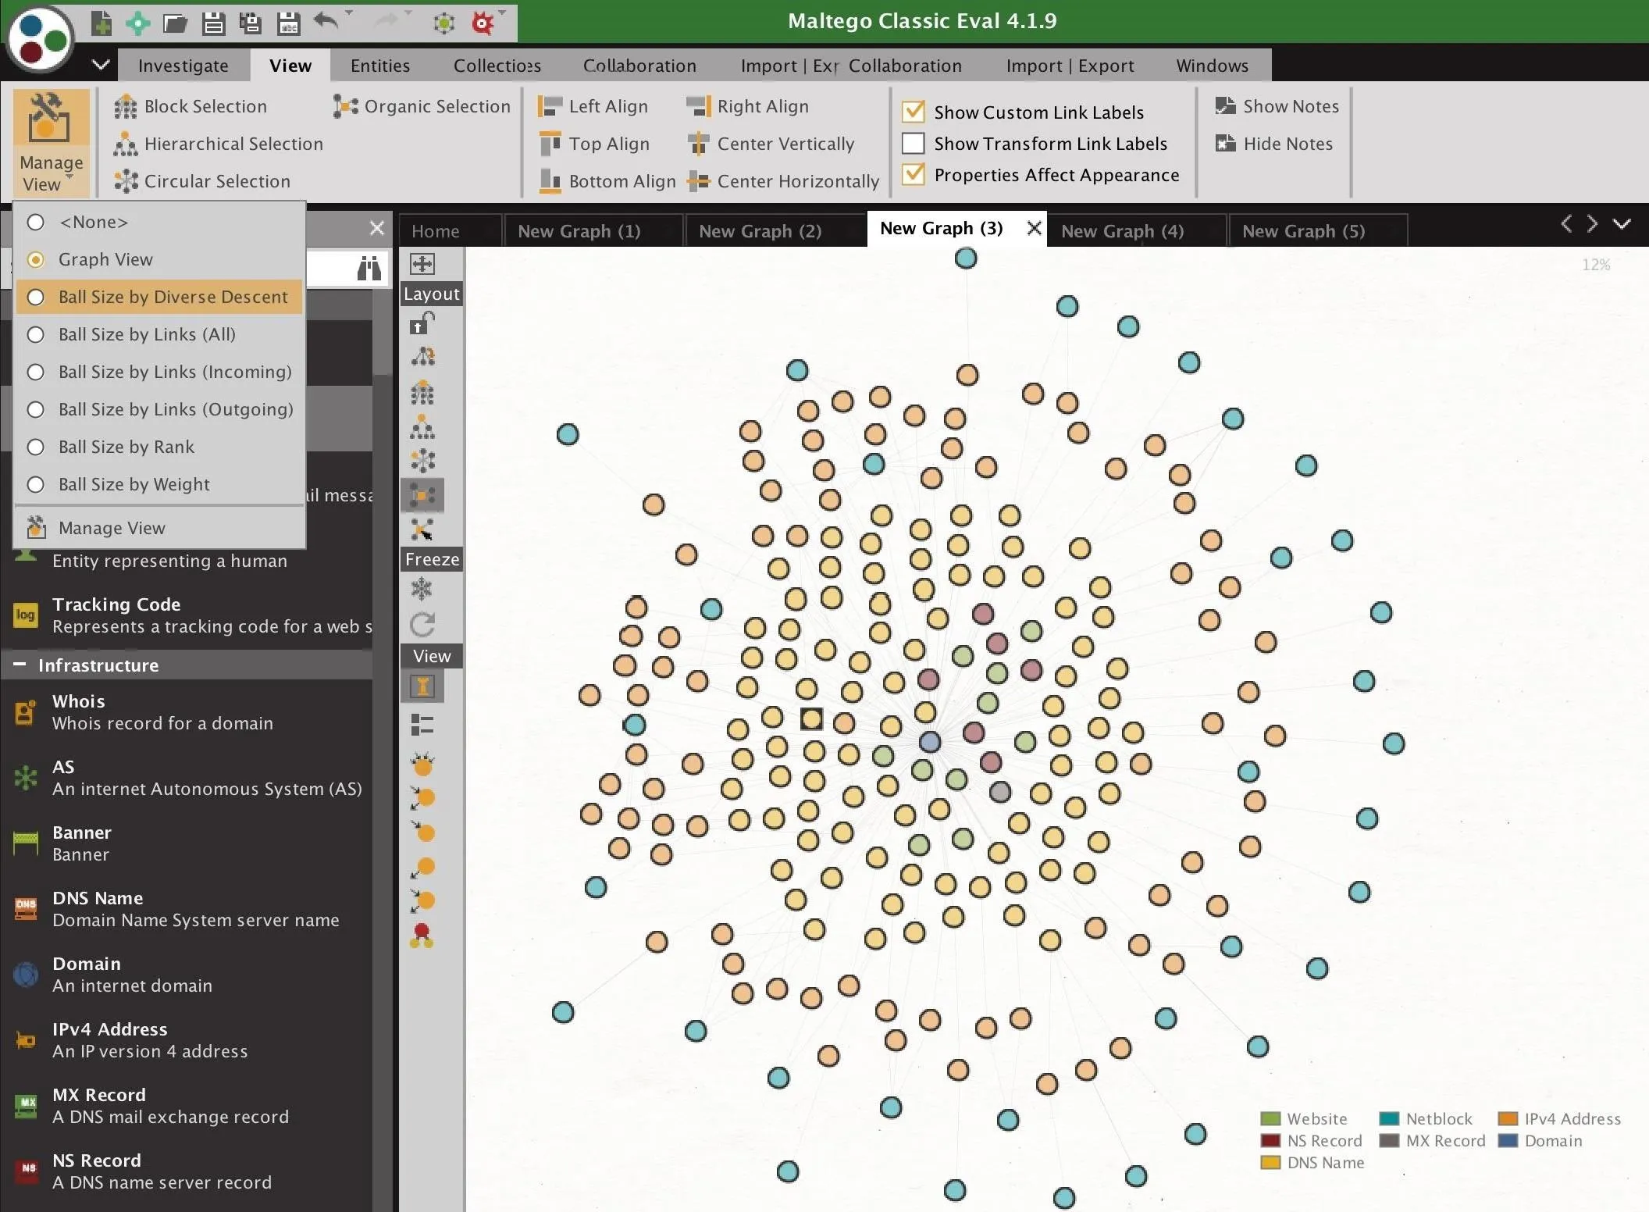Open the Windows ribbon tab
Screen dimensions: 1649x1212
tap(1213, 66)
